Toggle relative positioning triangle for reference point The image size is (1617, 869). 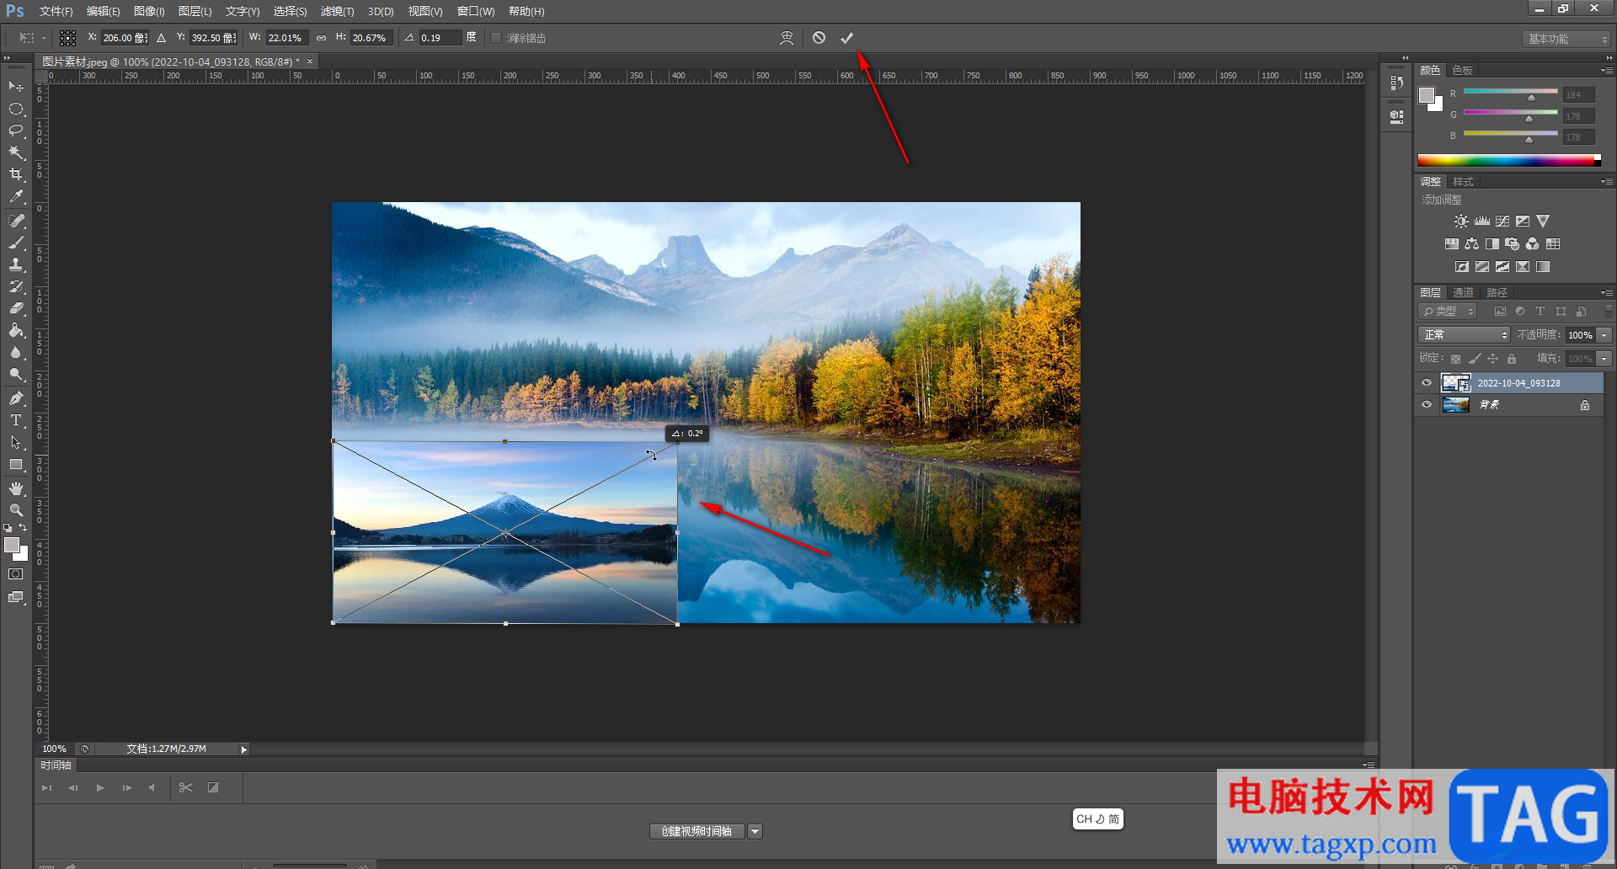tap(161, 38)
